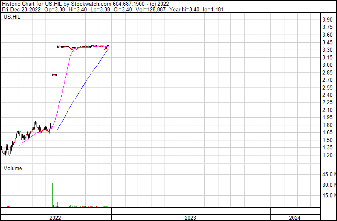This screenshot has width=337, height=221.
Task: Click the 'Fri Dec 23 2022' date text
Action: 21,9
